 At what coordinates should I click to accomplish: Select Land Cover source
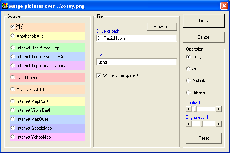tap(13, 78)
